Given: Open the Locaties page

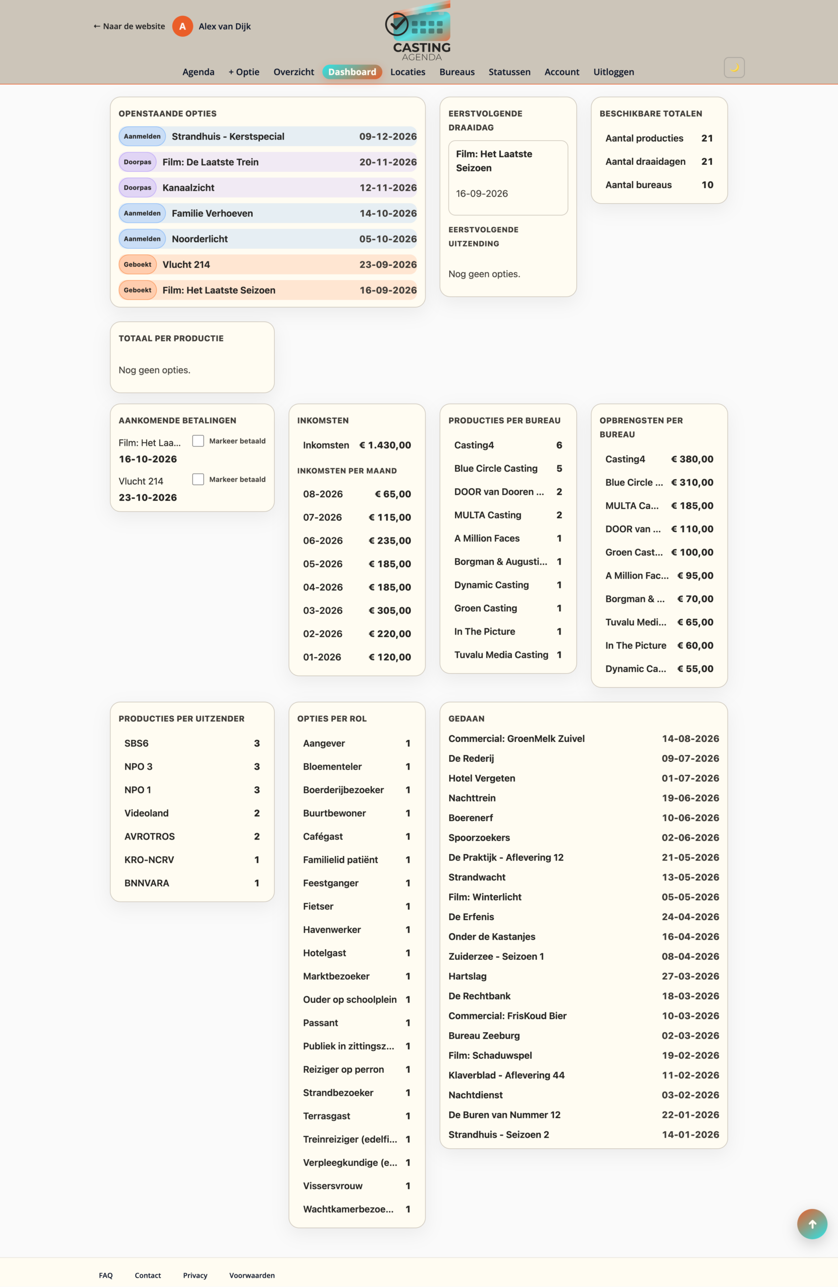Looking at the screenshot, I should coord(407,72).
